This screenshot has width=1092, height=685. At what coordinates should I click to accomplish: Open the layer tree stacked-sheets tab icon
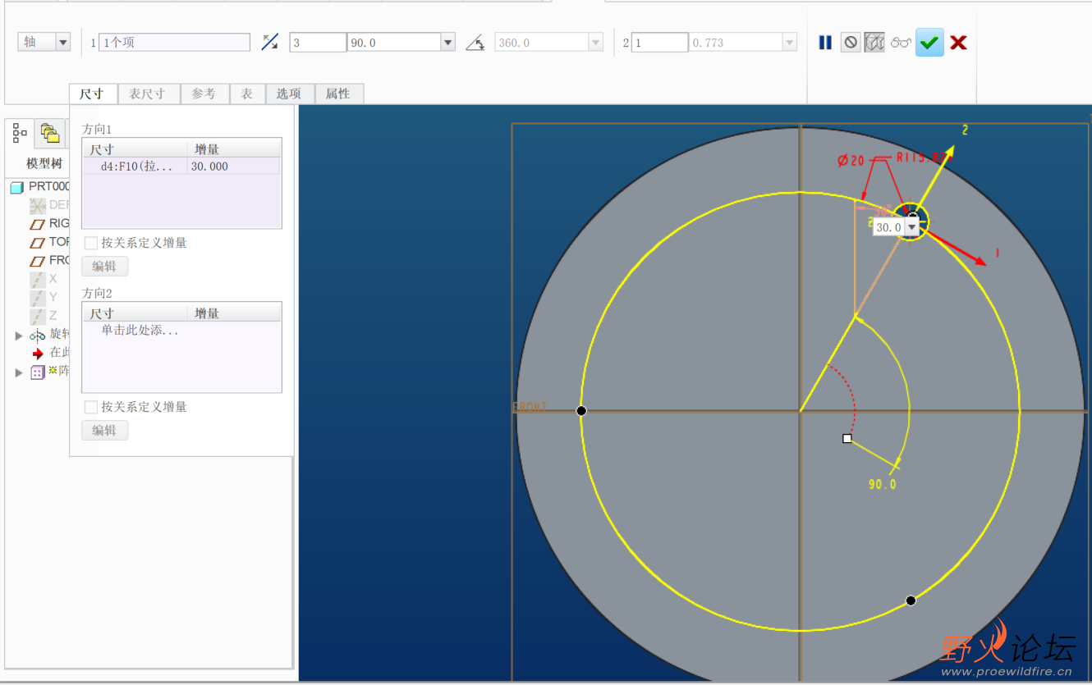coord(50,132)
